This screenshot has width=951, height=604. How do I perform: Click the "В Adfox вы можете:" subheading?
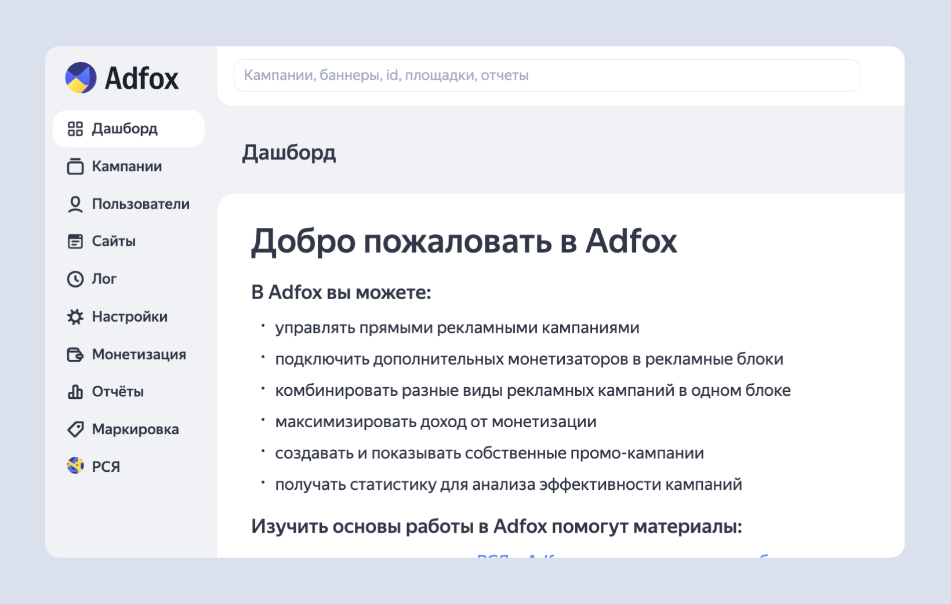[341, 293]
